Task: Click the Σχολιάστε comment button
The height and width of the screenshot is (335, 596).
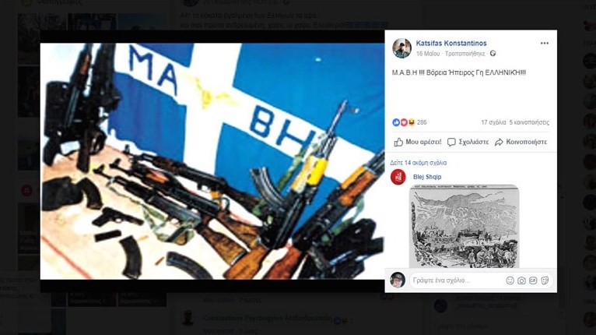Action: tap(468, 142)
